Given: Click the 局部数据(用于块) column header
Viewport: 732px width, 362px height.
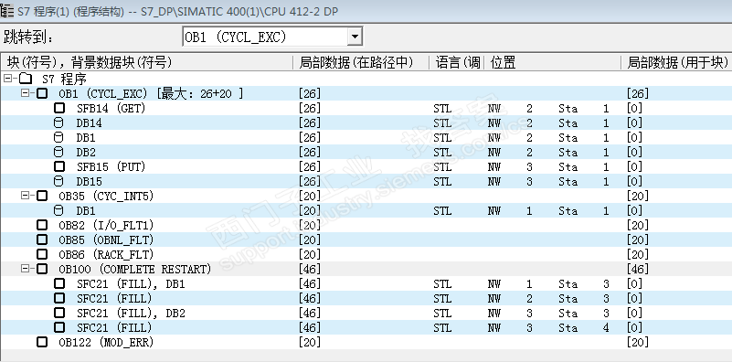Looking at the screenshot, I should point(676,62).
